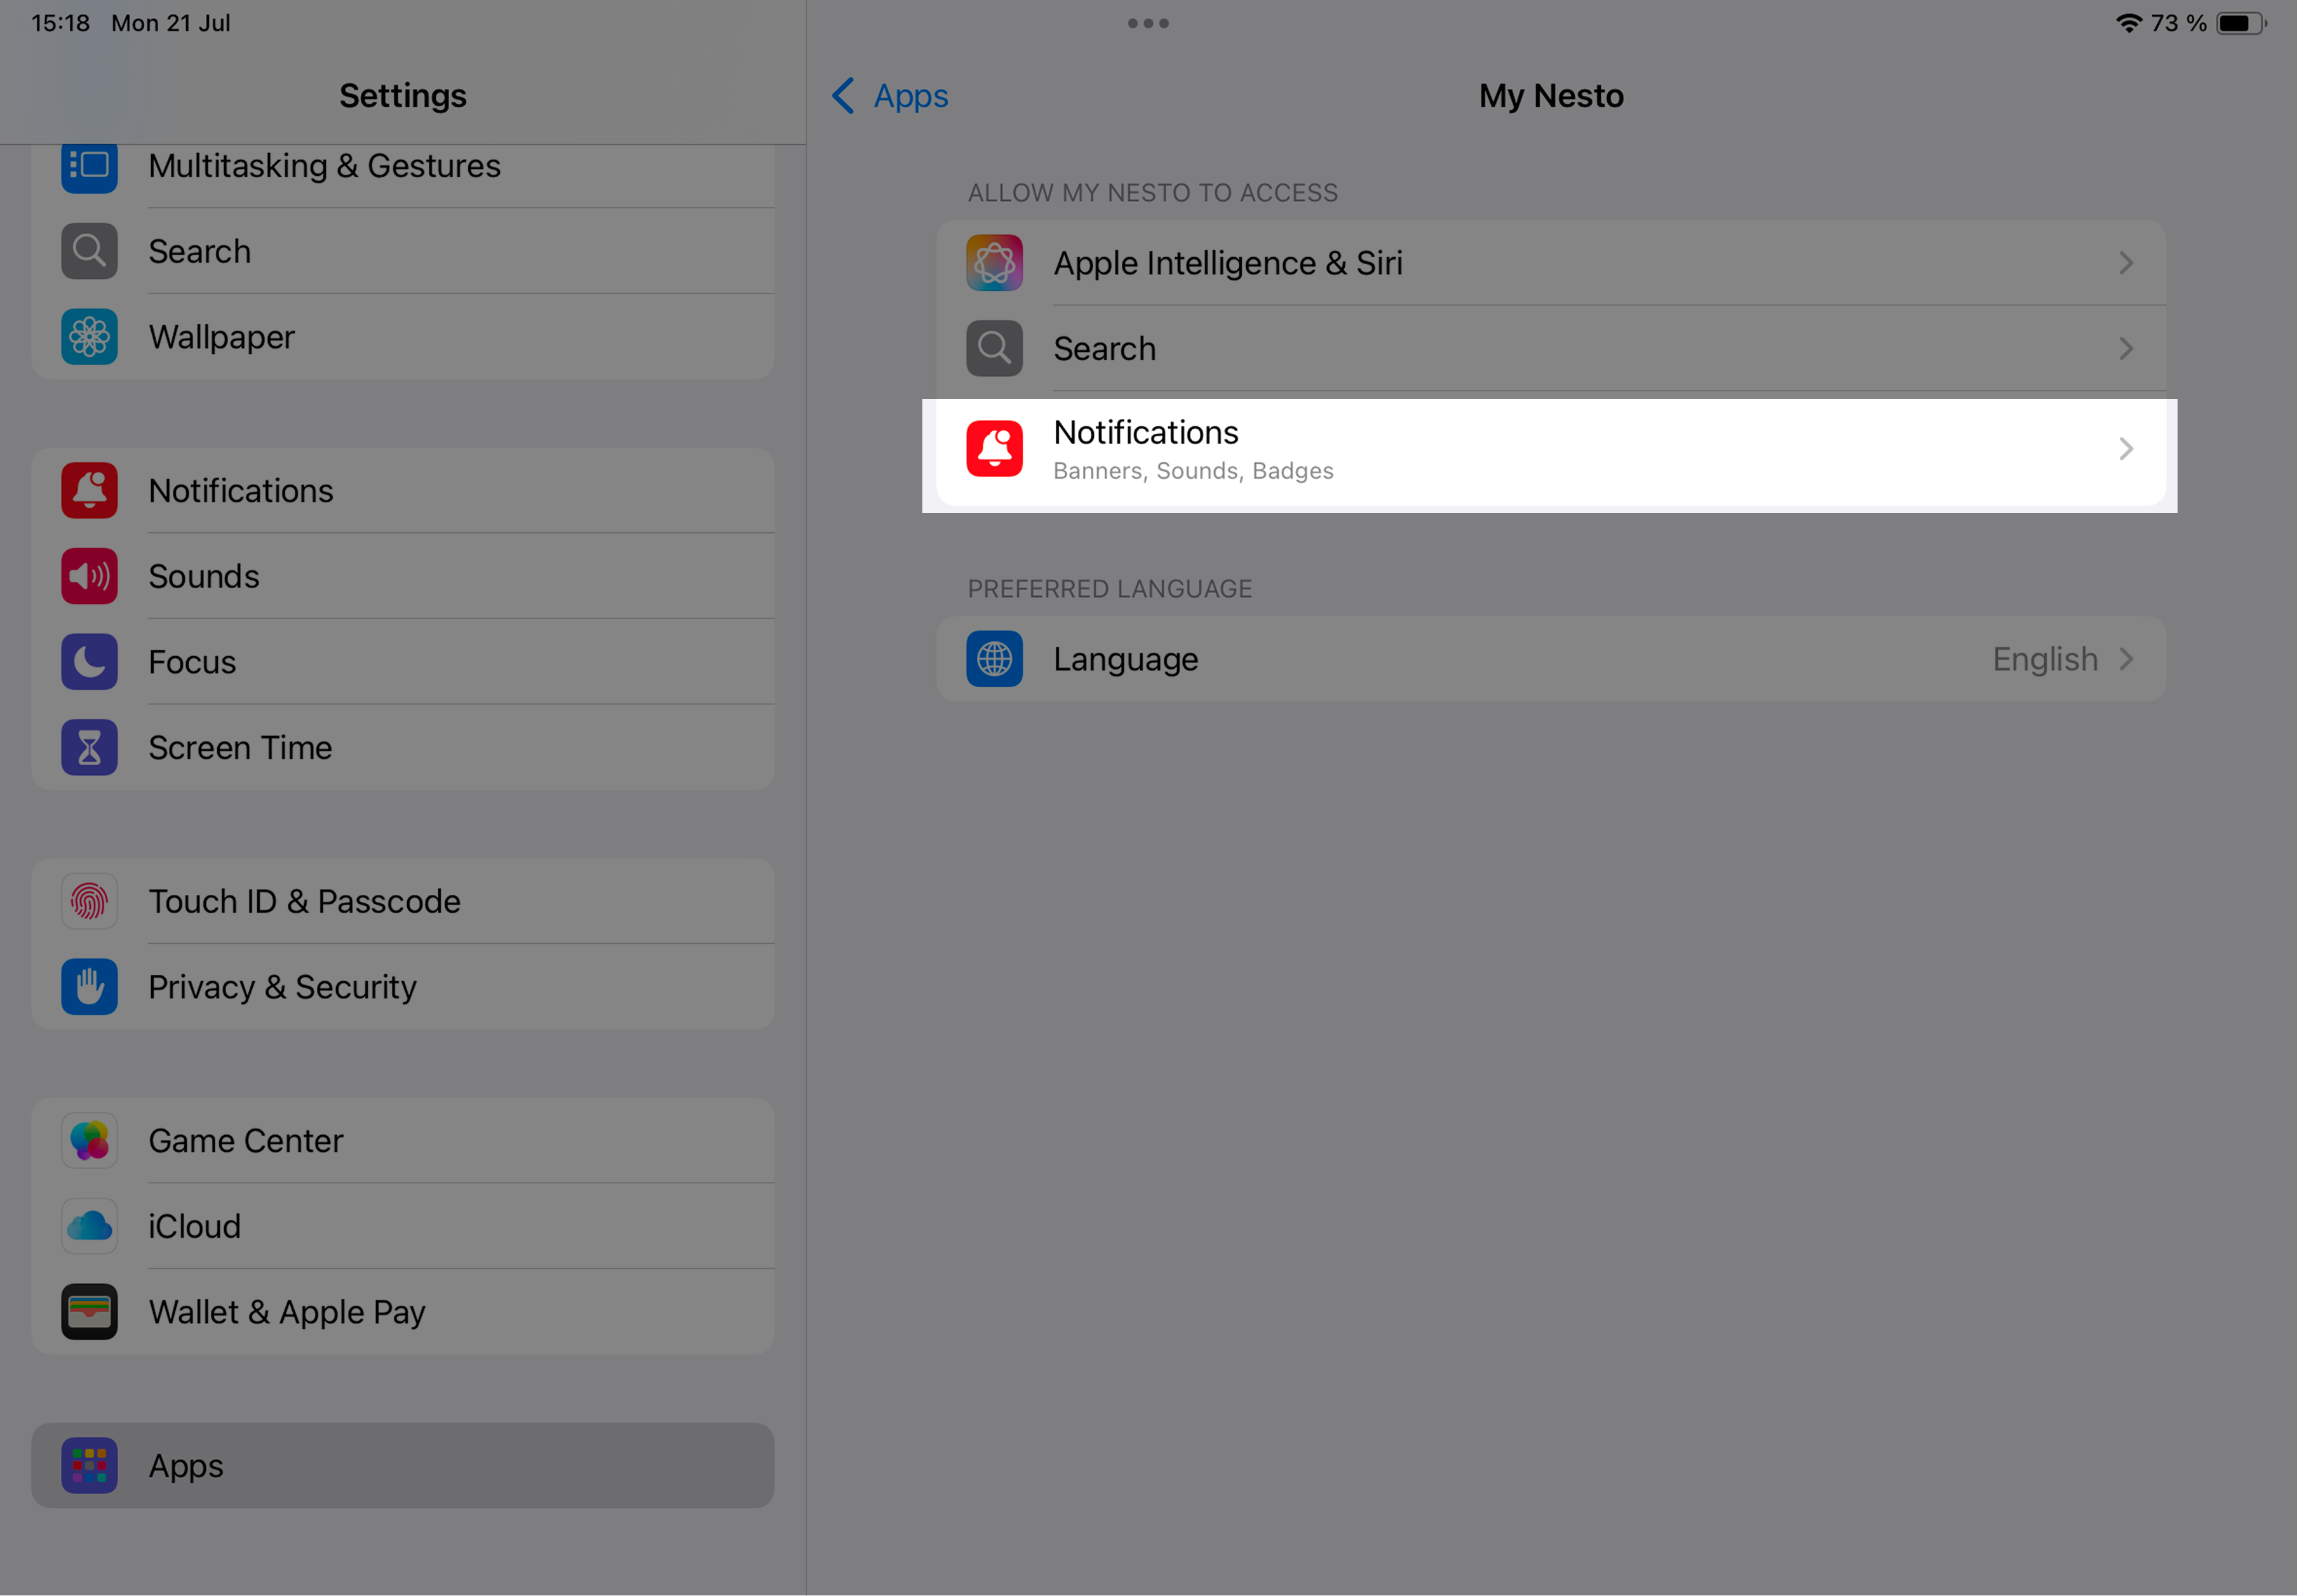Tap the Apps back button

888,96
